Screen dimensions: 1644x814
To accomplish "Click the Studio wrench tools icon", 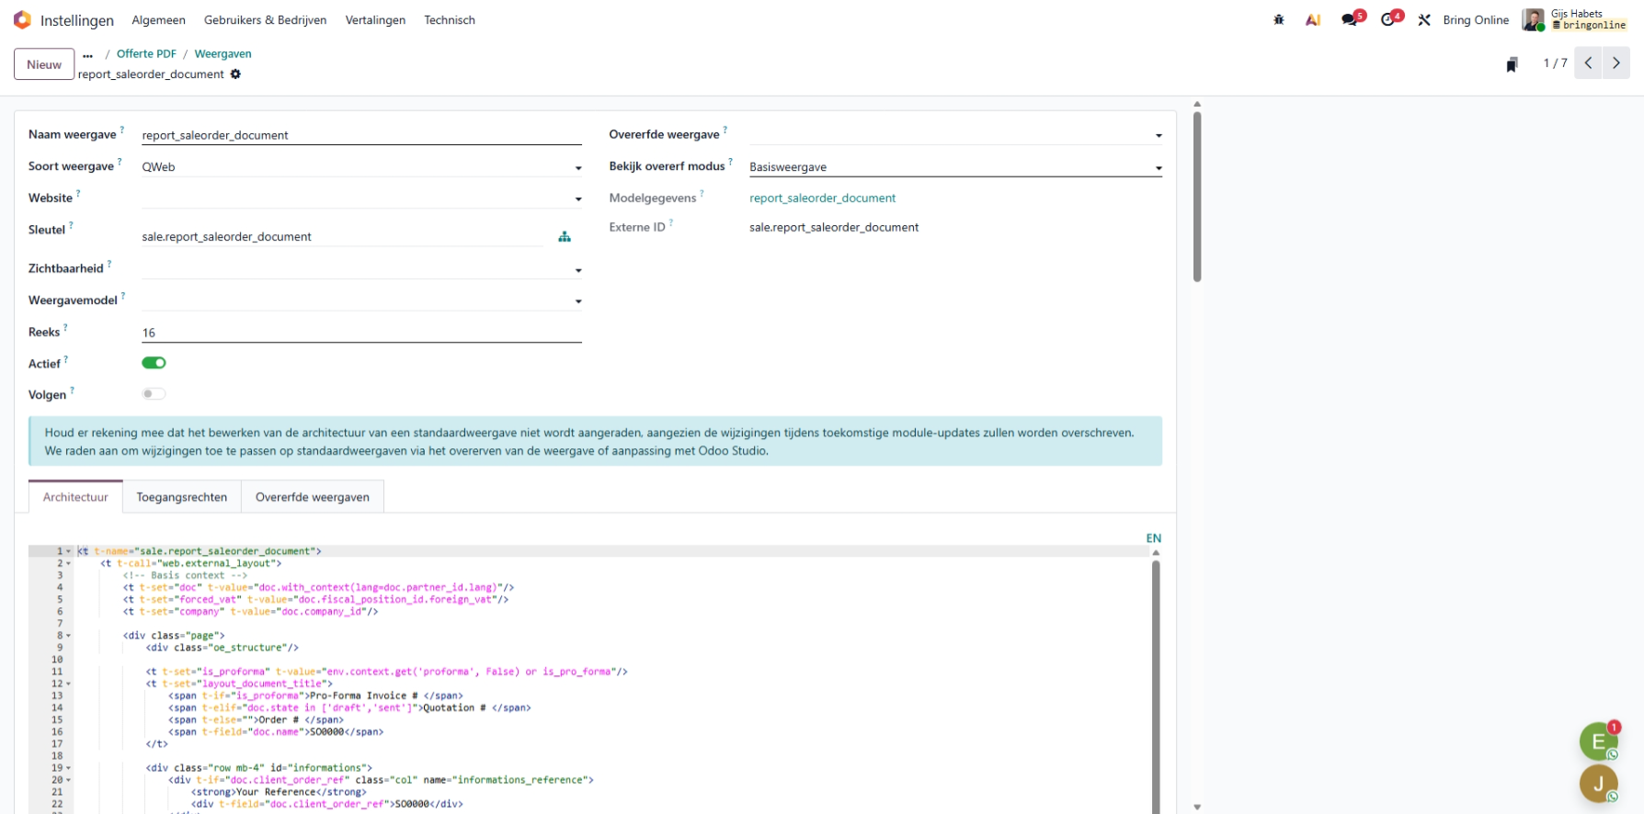I will point(1424,19).
